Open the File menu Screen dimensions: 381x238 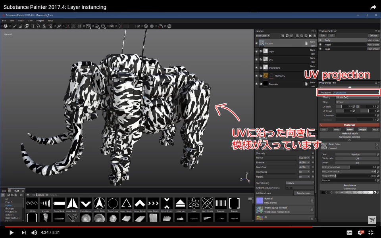(x=4, y=21)
